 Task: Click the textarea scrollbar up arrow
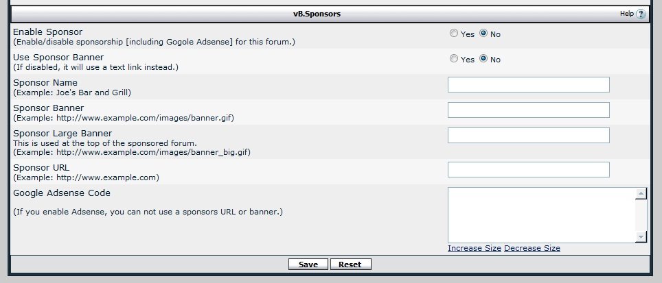[641, 194]
